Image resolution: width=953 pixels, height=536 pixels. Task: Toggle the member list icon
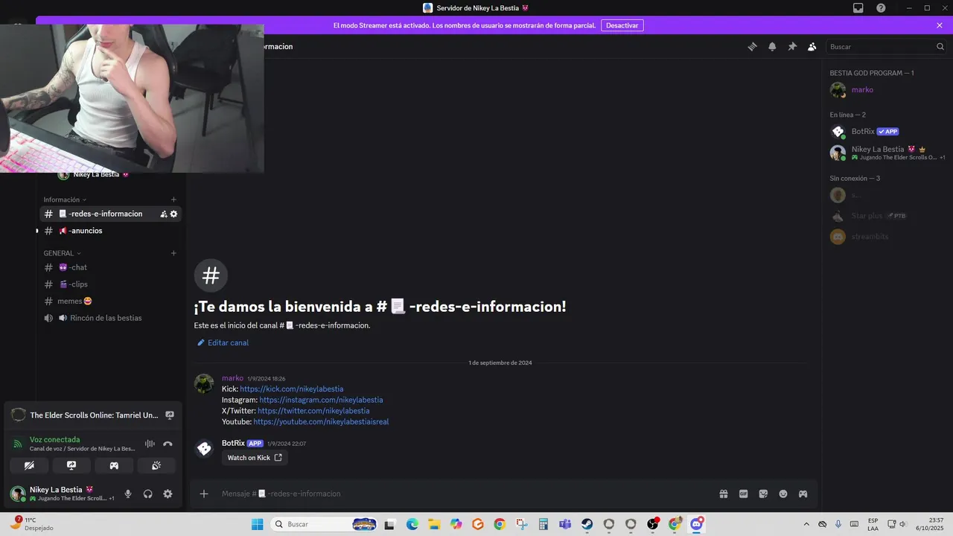[812, 46]
